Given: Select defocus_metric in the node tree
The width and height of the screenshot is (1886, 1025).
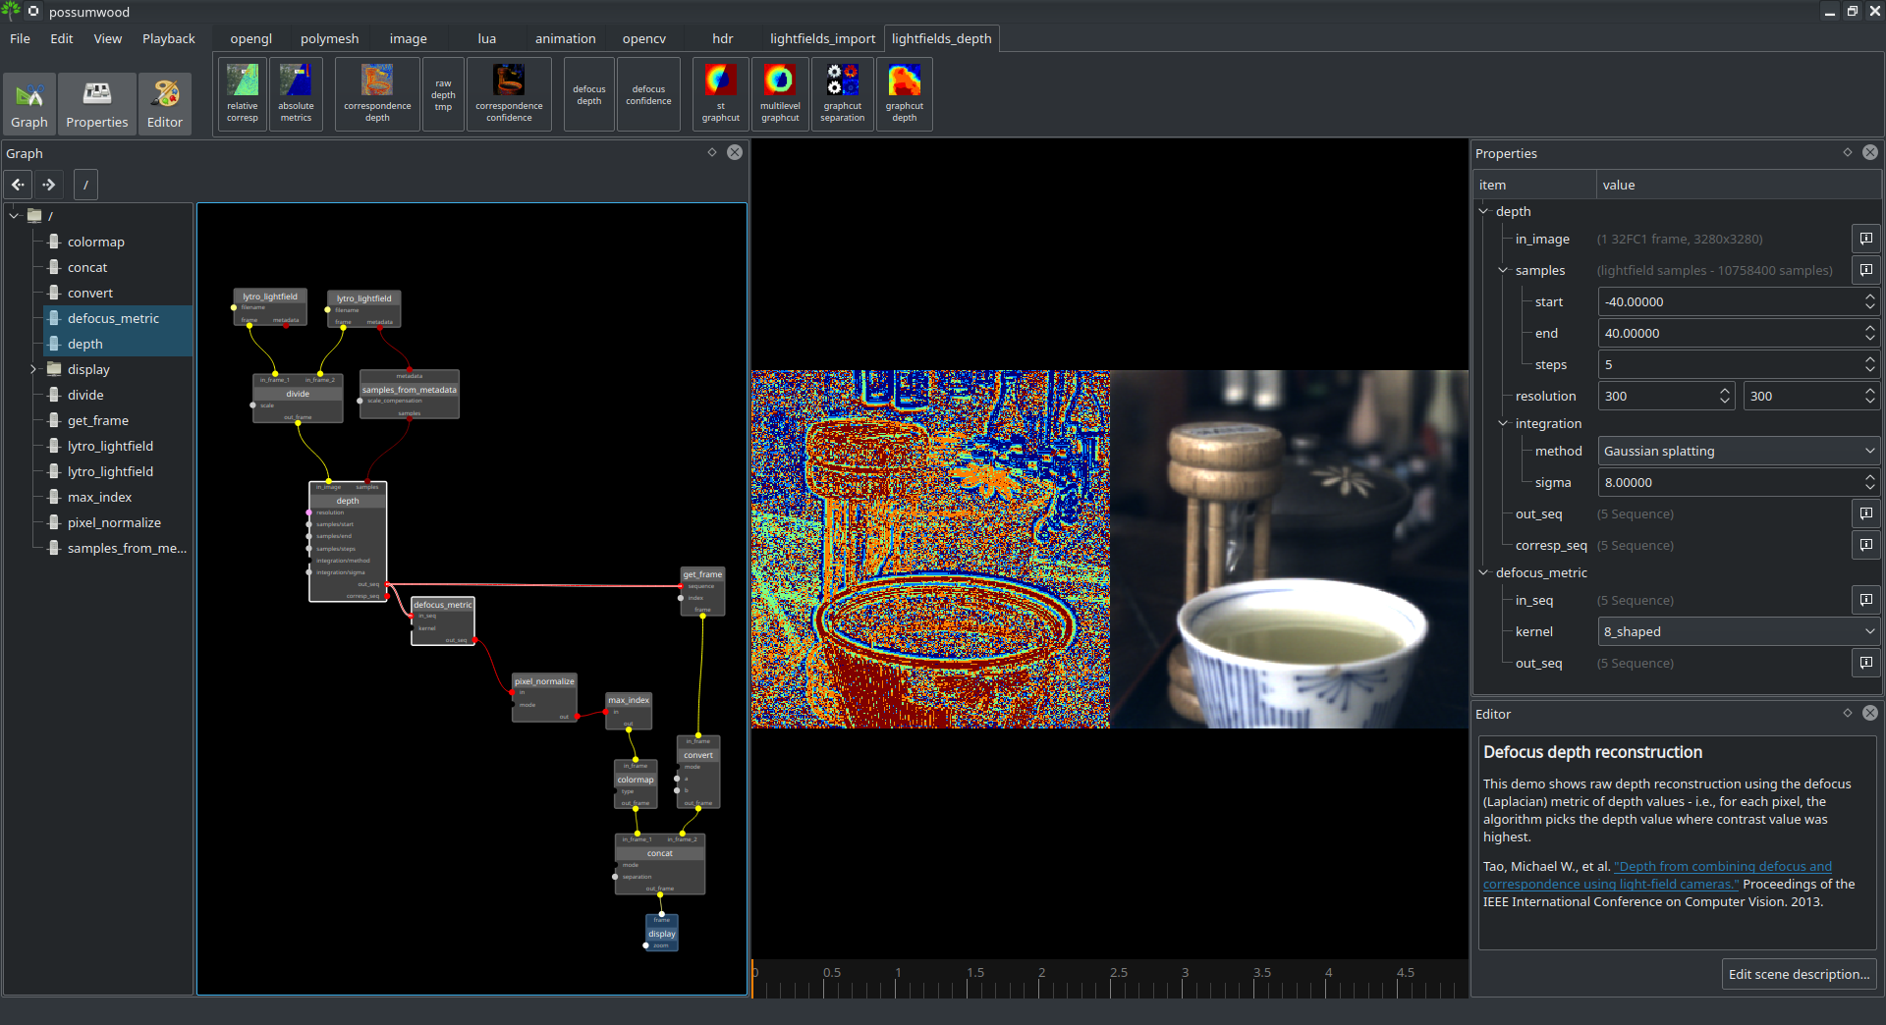Looking at the screenshot, I should tap(113, 318).
